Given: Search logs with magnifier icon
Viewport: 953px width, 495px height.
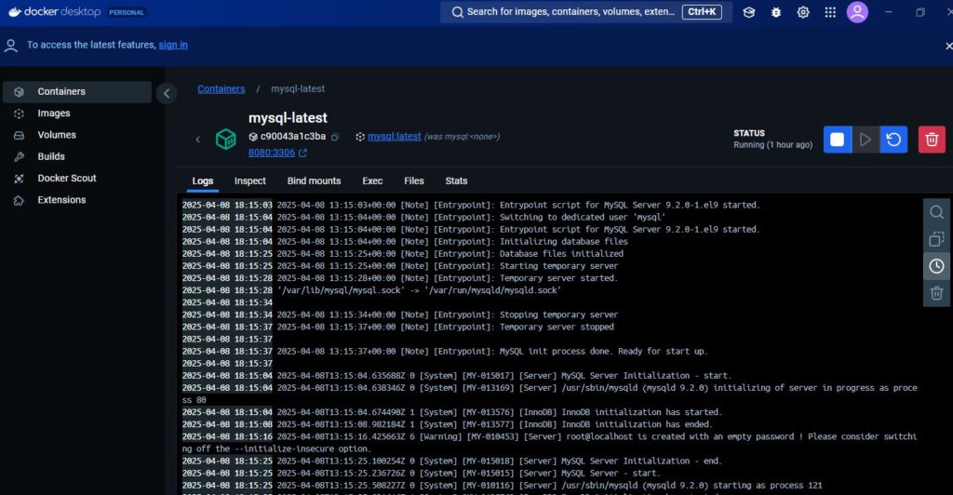Looking at the screenshot, I should tap(936, 212).
